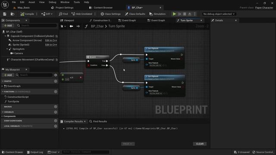Screen dimensions: 276x155
Task: Add new function with plus icon
Action: point(56,92)
